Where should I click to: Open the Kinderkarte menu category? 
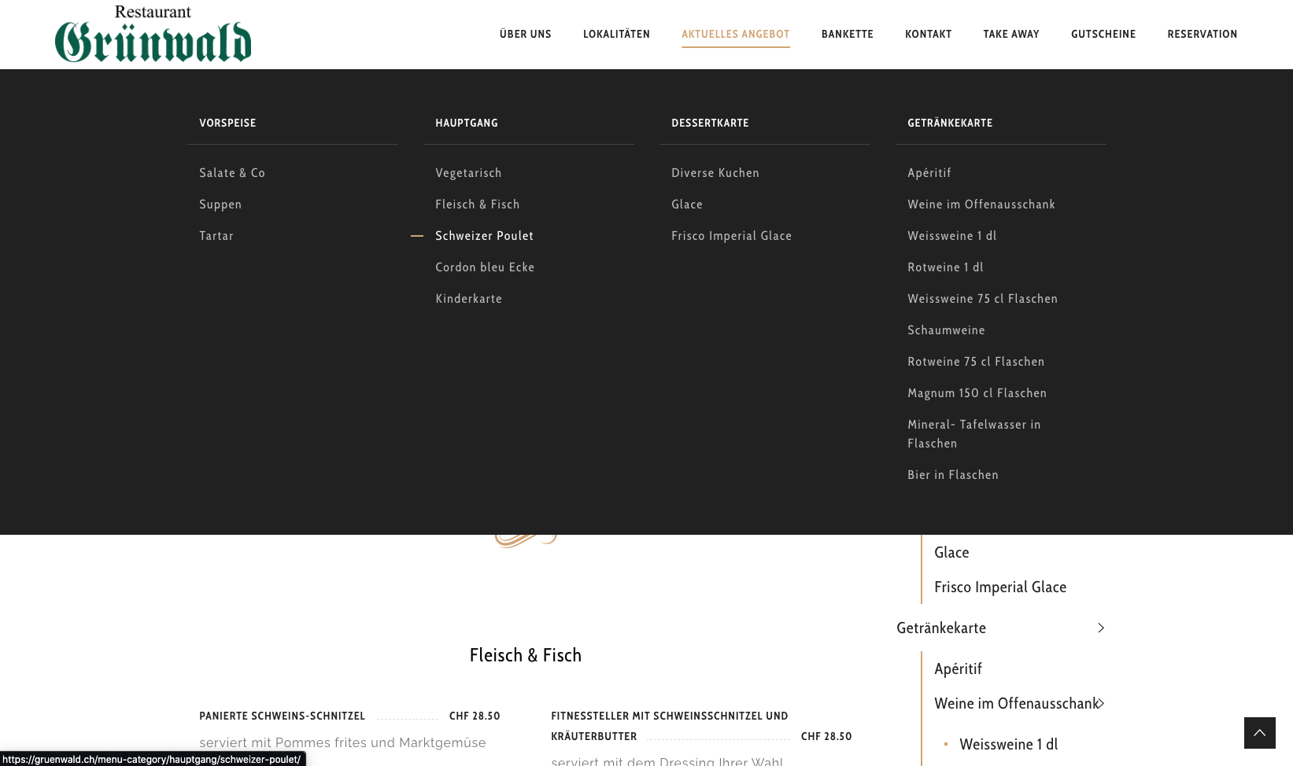pos(468,299)
